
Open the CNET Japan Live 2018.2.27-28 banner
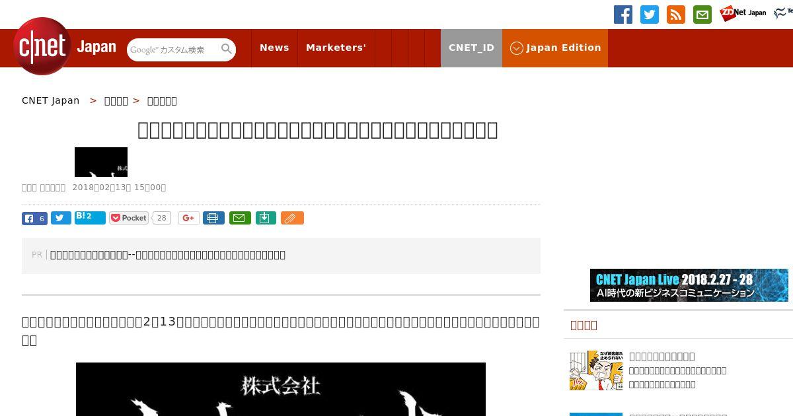(x=689, y=285)
